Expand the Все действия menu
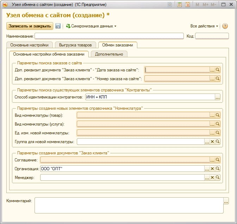Image resolution: width=237 pixels, height=224 pixels. pos(204,26)
